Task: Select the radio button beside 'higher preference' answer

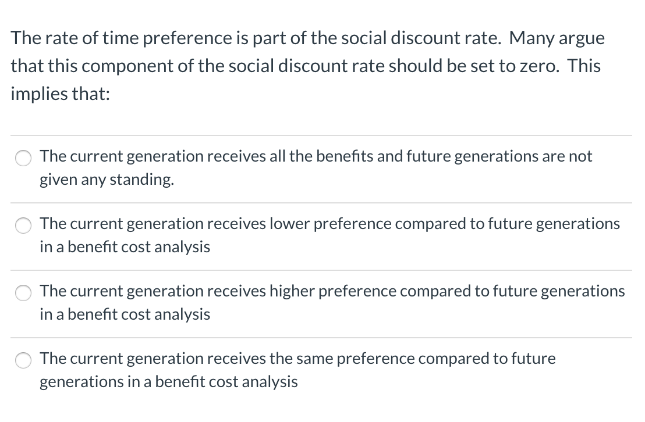Action: click(23, 293)
